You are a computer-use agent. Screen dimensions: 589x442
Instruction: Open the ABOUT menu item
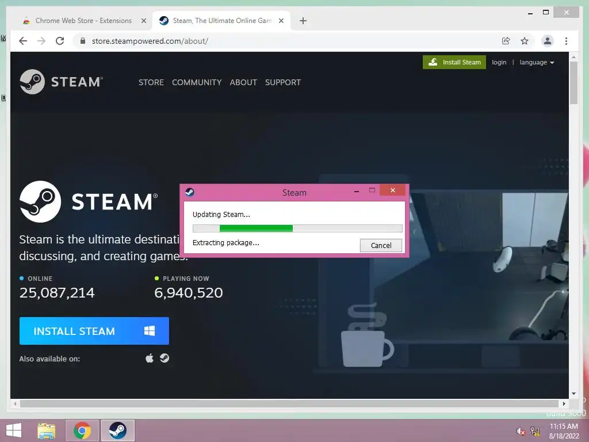point(243,82)
